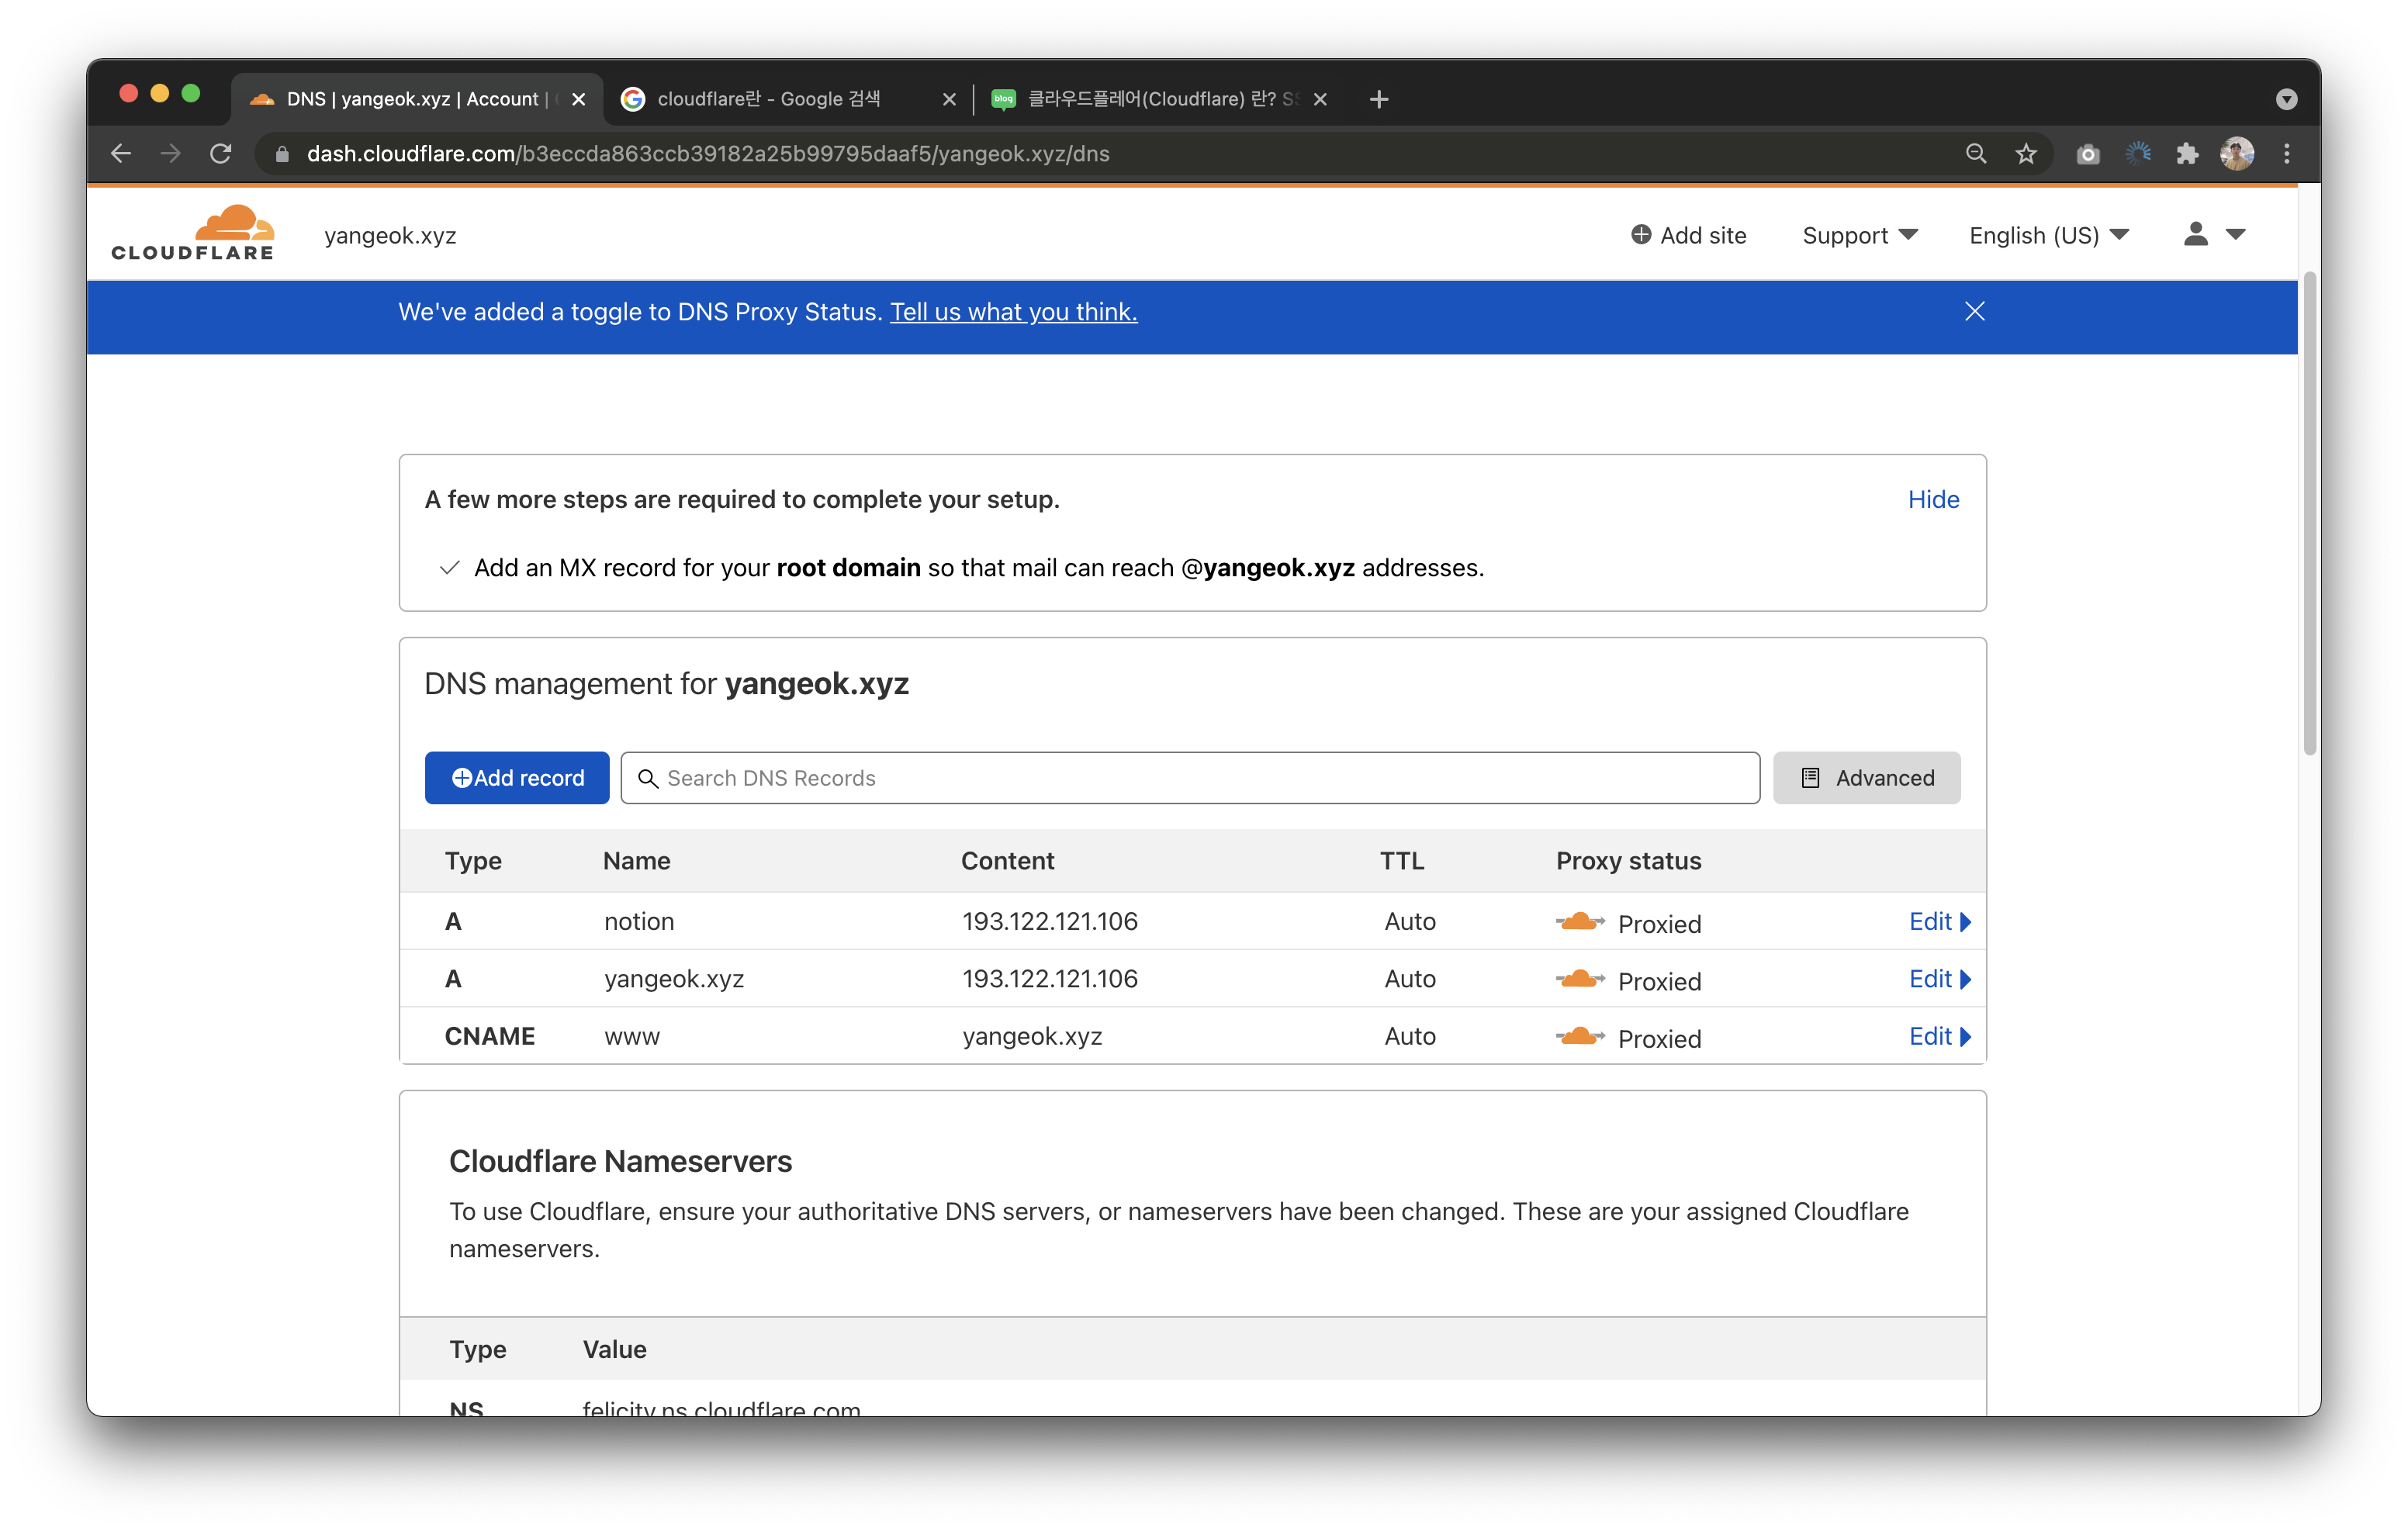Click the Chrome profile avatar
Image resolution: width=2408 pixels, height=1531 pixels.
click(x=2236, y=153)
